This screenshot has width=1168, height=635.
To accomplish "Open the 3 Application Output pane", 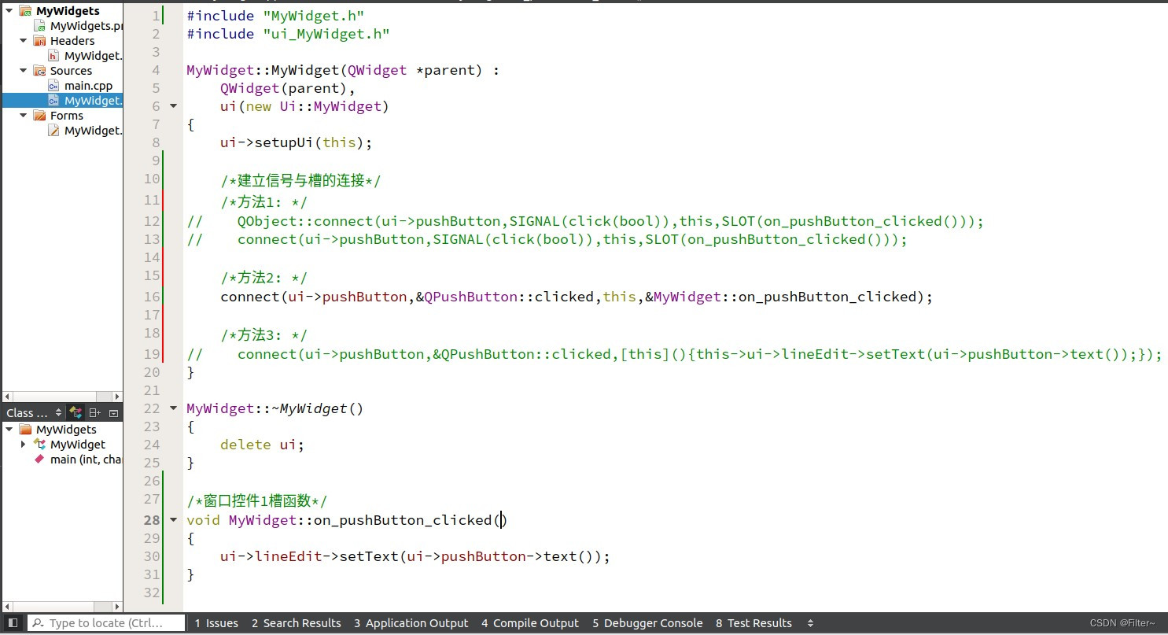I will point(411,623).
